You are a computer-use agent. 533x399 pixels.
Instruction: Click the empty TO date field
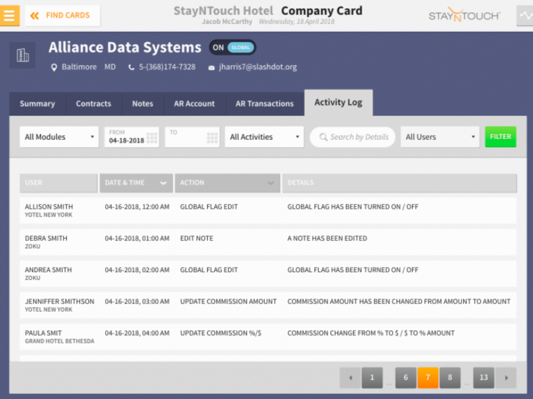192,137
